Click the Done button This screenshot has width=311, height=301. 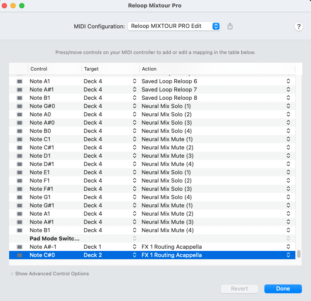(x=283, y=289)
